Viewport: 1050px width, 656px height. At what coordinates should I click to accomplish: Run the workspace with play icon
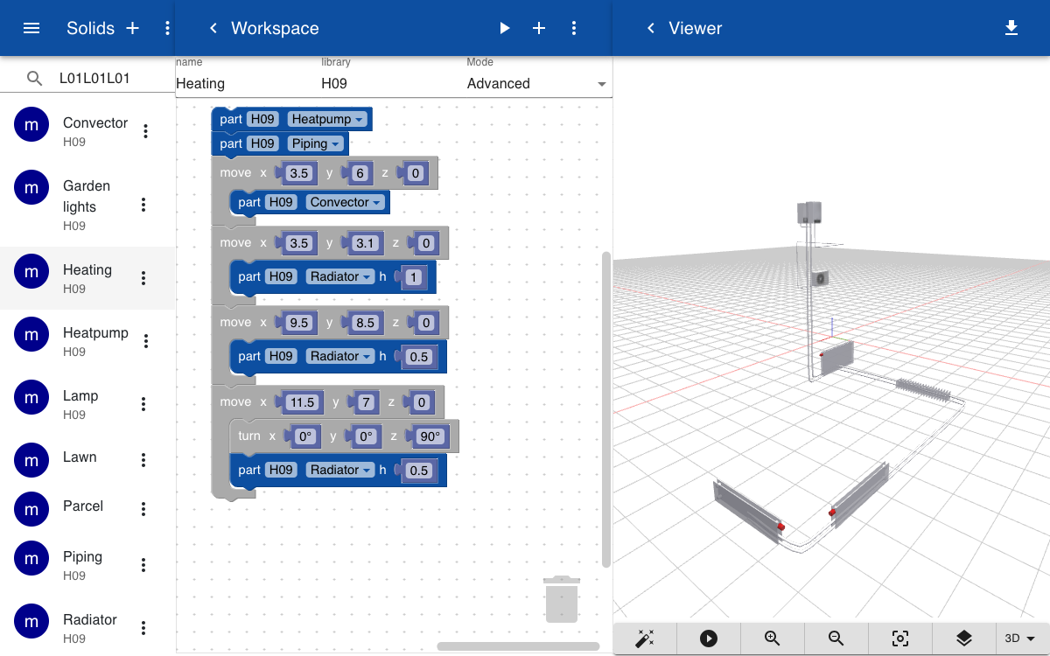(x=504, y=28)
